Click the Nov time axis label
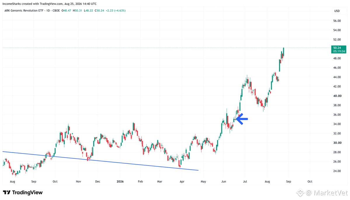This screenshot has height=200, width=350. (x=78, y=182)
